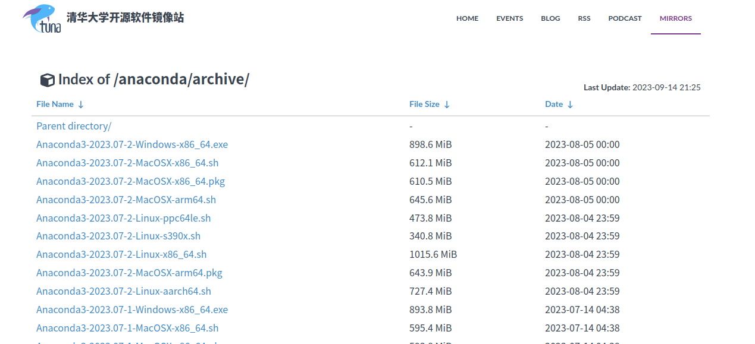Click the Date column header
The image size is (755, 344).
[554, 104]
